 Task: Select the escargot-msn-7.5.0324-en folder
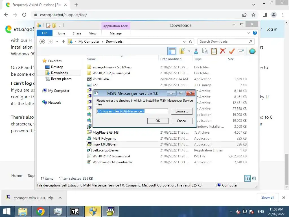pos(112,67)
